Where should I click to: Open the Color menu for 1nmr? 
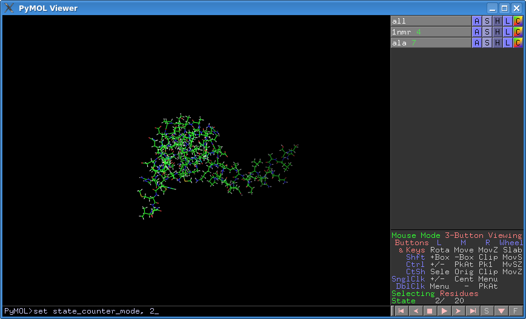coord(518,32)
